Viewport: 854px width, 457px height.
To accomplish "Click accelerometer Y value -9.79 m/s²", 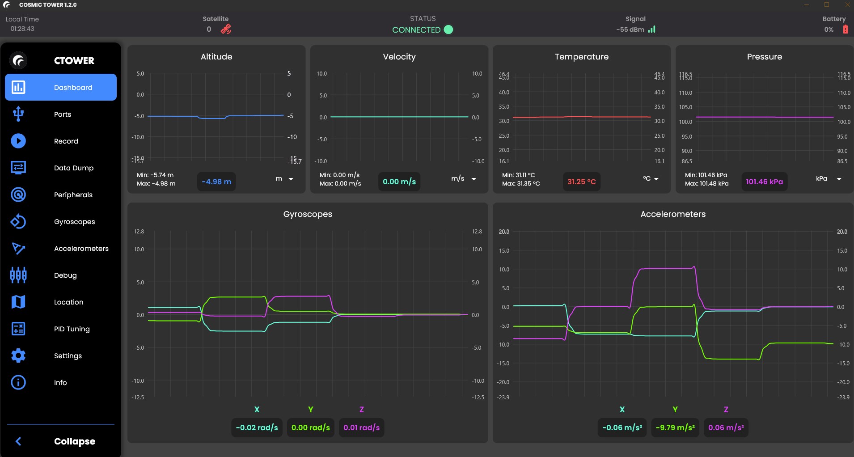I will pyautogui.click(x=675, y=427).
